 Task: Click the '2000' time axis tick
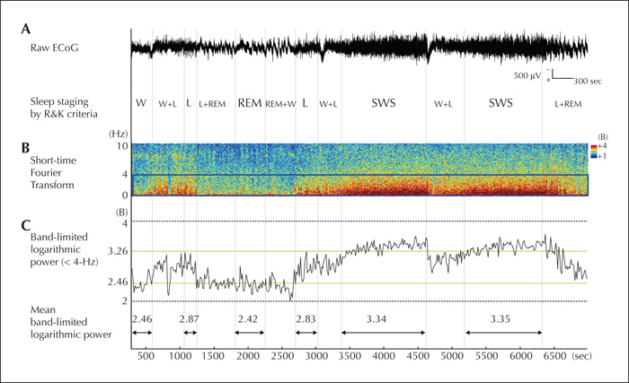[x=247, y=356]
